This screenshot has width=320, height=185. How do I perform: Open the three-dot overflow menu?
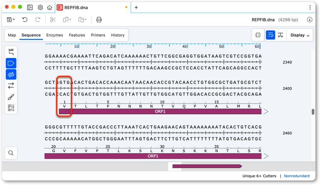click(x=310, y=7)
